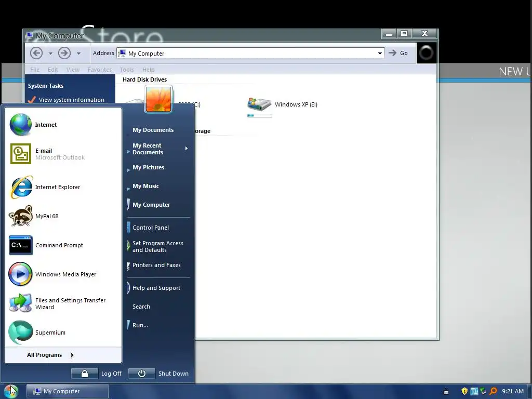Open the Windows XP (E:) drive icon
532x399 pixels.
pyautogui.click(x=260, y=104)
